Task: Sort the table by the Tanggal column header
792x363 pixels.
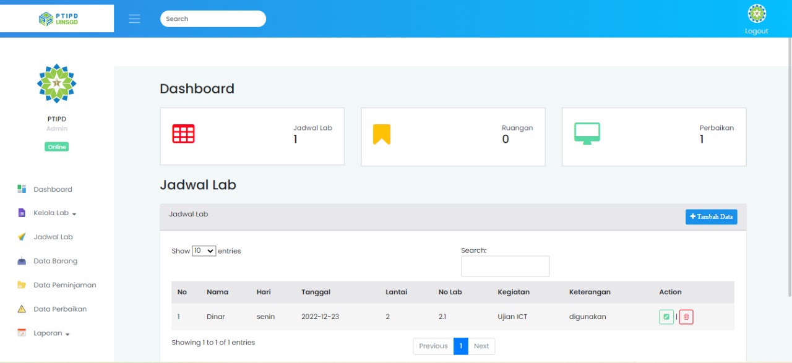Action: click(316, 292)
